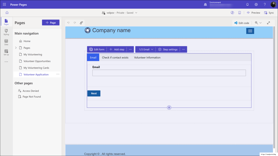The image size is (278, 156).
Task: Click the undo arrow in canvas toolbar
Action: pos(68,23)
